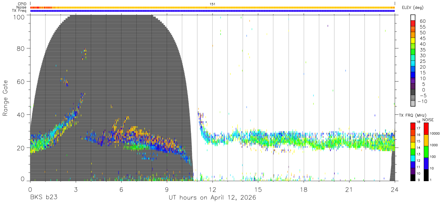The width and height of the screenshot is (444, 205).
Task: Click the white top segment of ELEV colorbar
Action: [413, 17]
